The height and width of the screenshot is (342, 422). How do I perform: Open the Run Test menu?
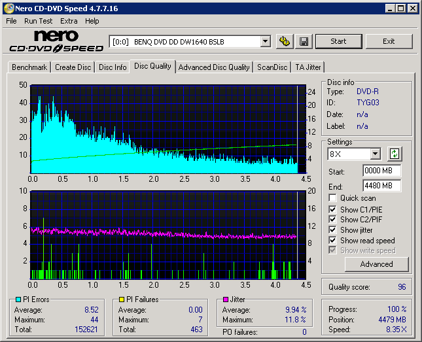[x=39, y=21]
